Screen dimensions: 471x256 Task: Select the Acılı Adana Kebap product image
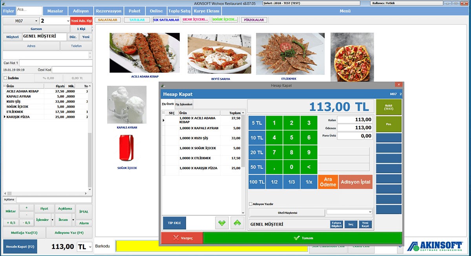[x=144, y=53]
